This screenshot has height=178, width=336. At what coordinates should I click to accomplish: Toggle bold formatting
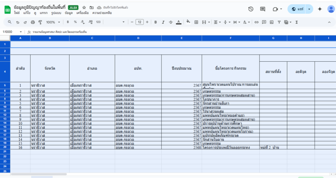(155, 22)
